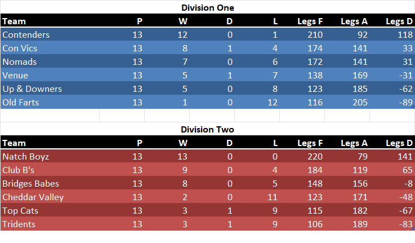The image size is (415, 243).
Task: Click the Nomads team cell
Action: (19, 61)
